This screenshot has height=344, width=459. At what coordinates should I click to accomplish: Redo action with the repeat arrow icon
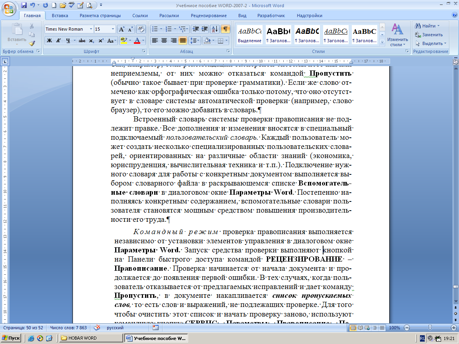pyautogui.click(x=45, y=5)
